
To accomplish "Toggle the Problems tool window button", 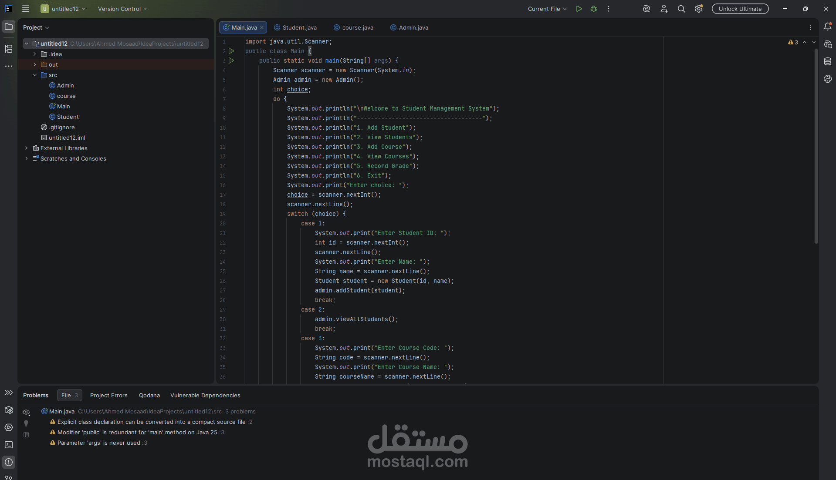I will pos(9,462).
